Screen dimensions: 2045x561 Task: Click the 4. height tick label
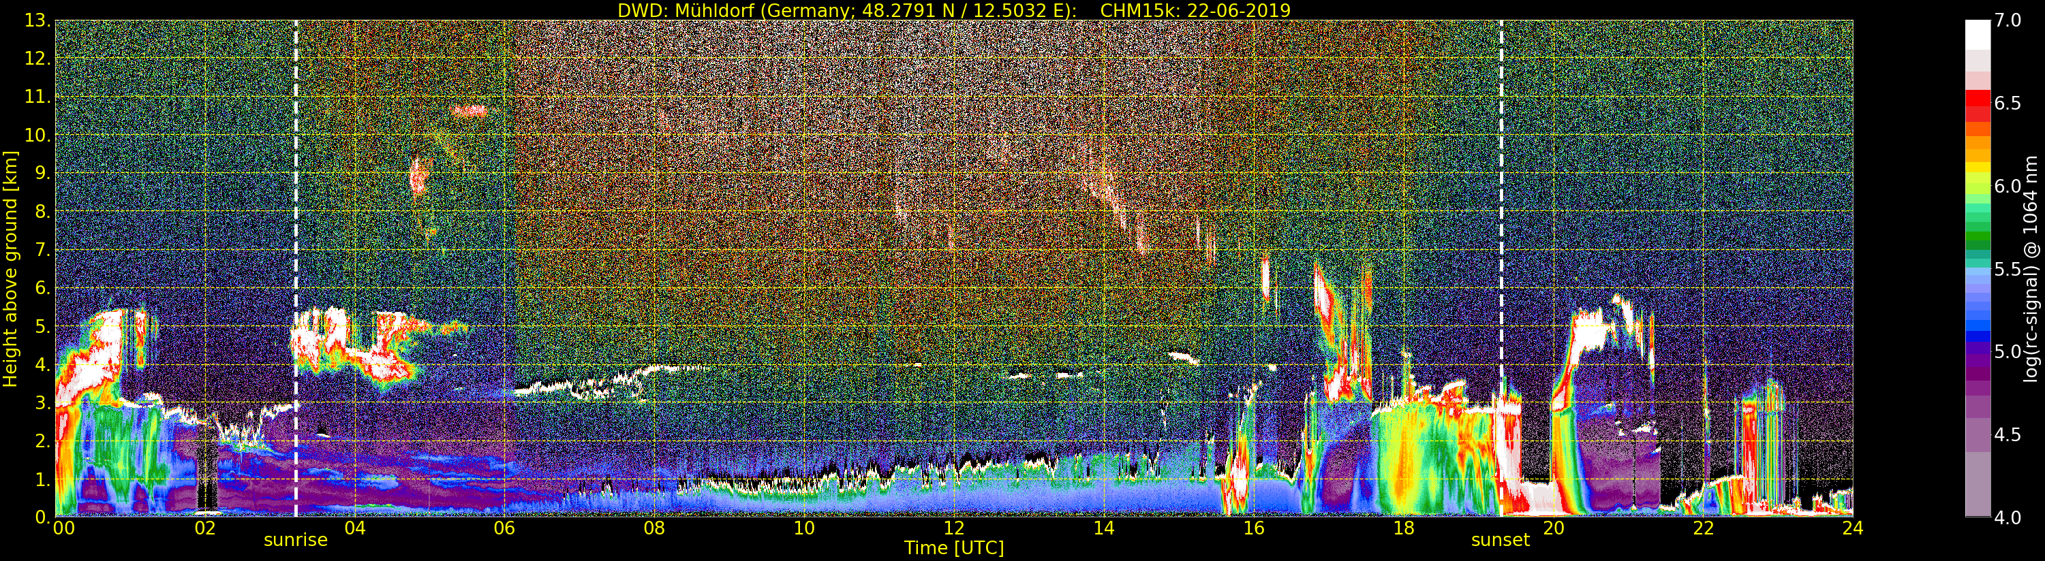pyautogui.click(x=42, y=365)
